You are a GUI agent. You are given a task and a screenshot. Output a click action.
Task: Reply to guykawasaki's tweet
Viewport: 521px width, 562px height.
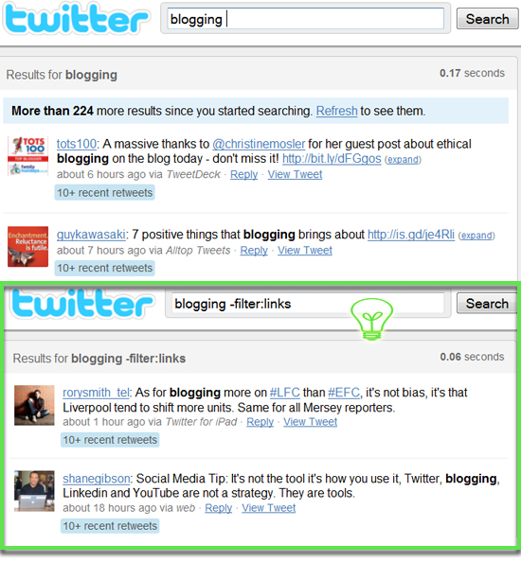(x=254, y=251)
